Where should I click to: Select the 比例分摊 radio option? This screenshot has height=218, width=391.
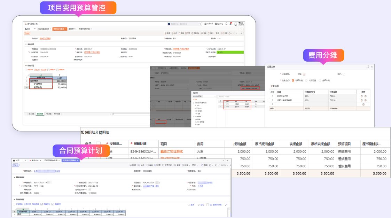[306, 80]
